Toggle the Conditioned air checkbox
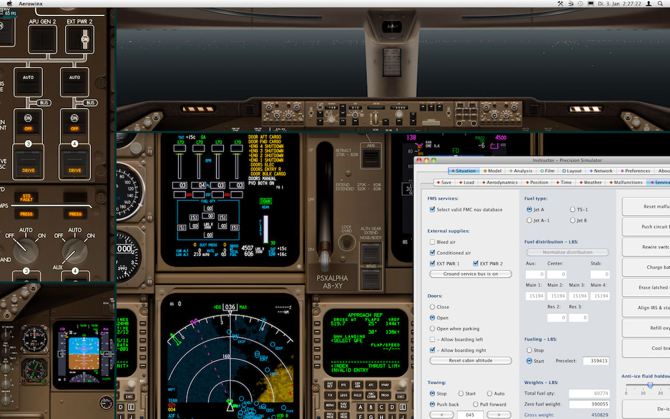This screenshot has width=670, height=419. click(x=432, y=253)
